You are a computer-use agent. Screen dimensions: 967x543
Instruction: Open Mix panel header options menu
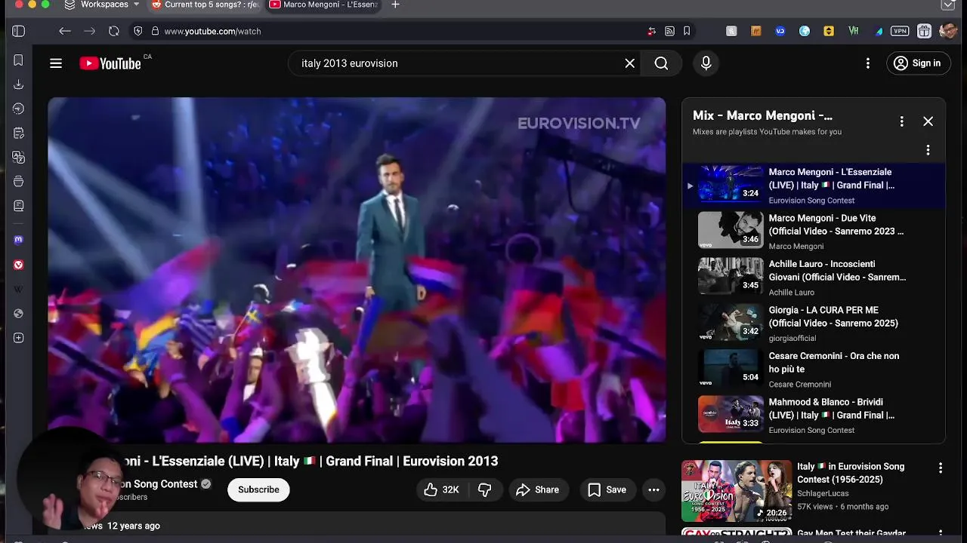point(901,121)
